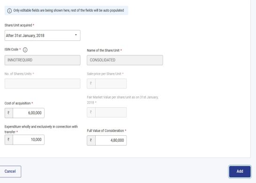This screenshot has width=256, height=183.
Task: Click the rupee symbol in the Fair Market Value field
Action: [x=91, y=112]
